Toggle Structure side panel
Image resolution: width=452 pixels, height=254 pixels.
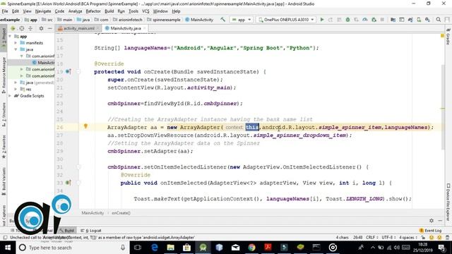pyautogui.click(x=4, y=114)
